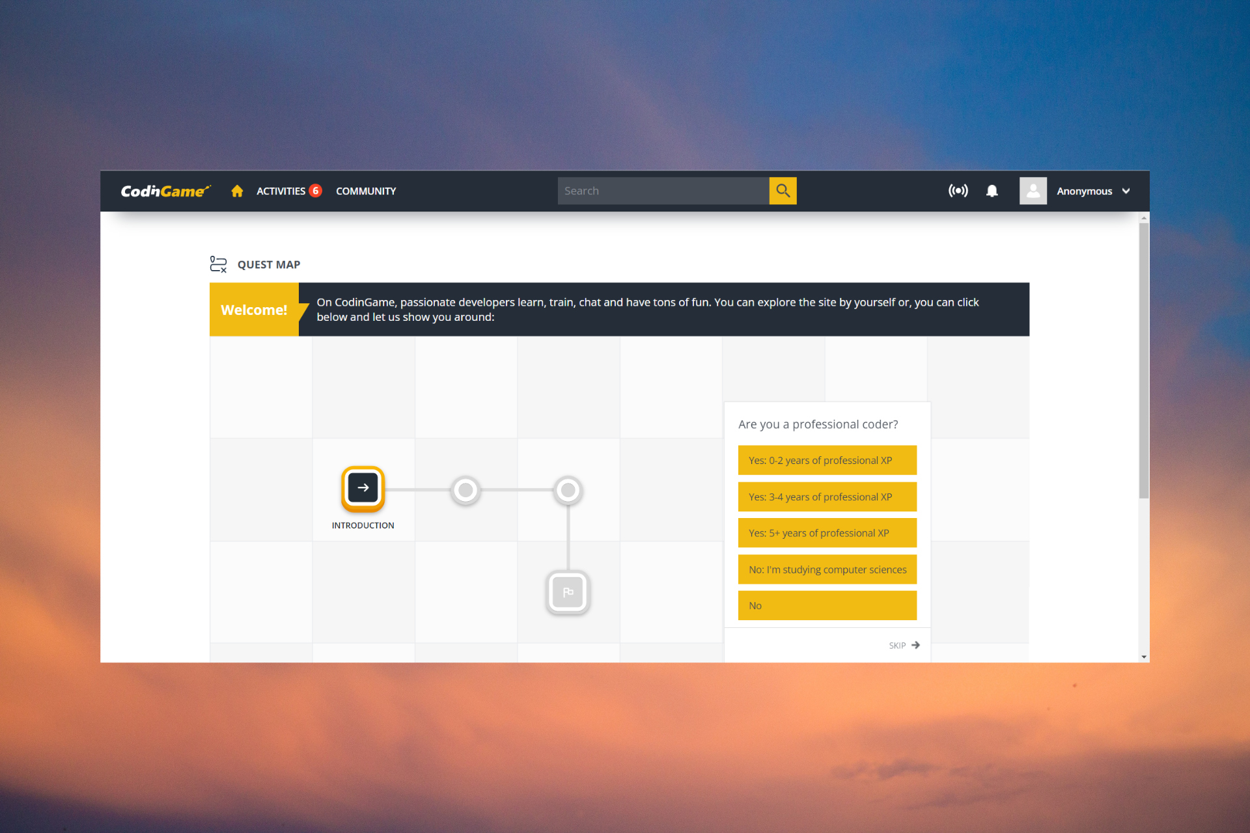Expand the Anonymous account dropdown arrow
The width and height of the screenshot is (1250, 833).
[x=1126, y=191]
